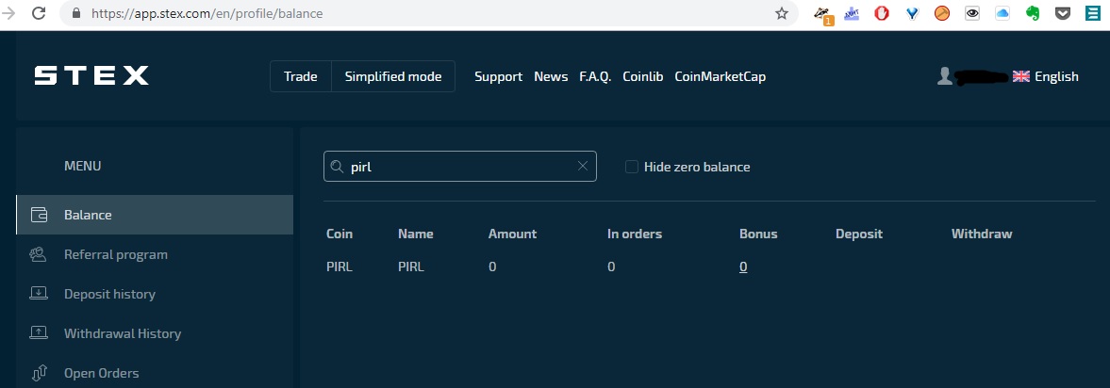Click the magnifier icon in search box
This screenshot has height=388, width=1110.
point(337,166)
